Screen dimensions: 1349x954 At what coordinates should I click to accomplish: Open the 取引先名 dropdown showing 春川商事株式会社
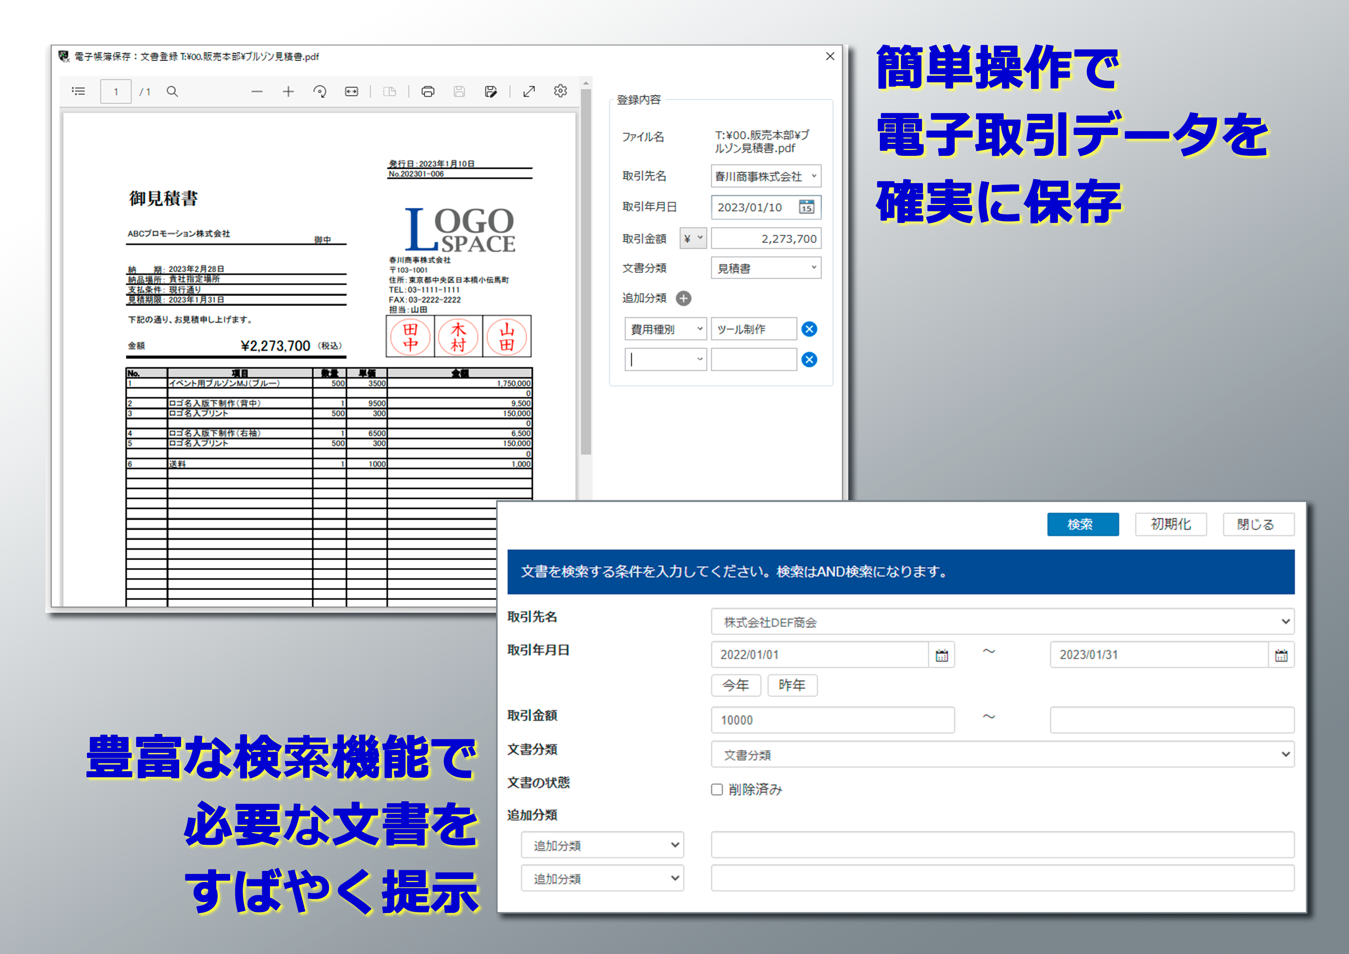[814, 176]
